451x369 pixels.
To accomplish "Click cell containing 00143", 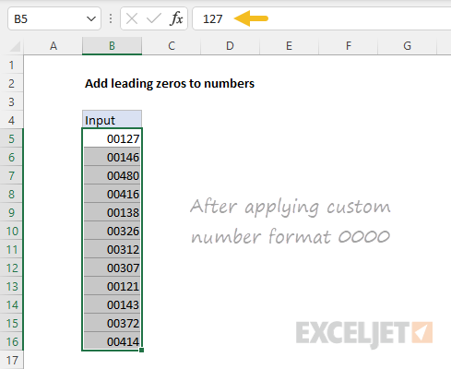I will point(112,304).
